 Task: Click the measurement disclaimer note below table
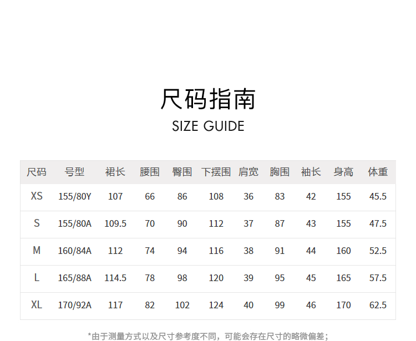point(208,335)
